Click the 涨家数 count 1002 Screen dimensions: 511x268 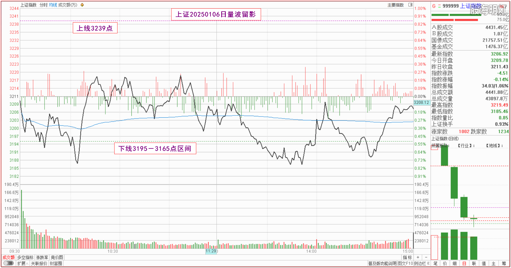464,132
